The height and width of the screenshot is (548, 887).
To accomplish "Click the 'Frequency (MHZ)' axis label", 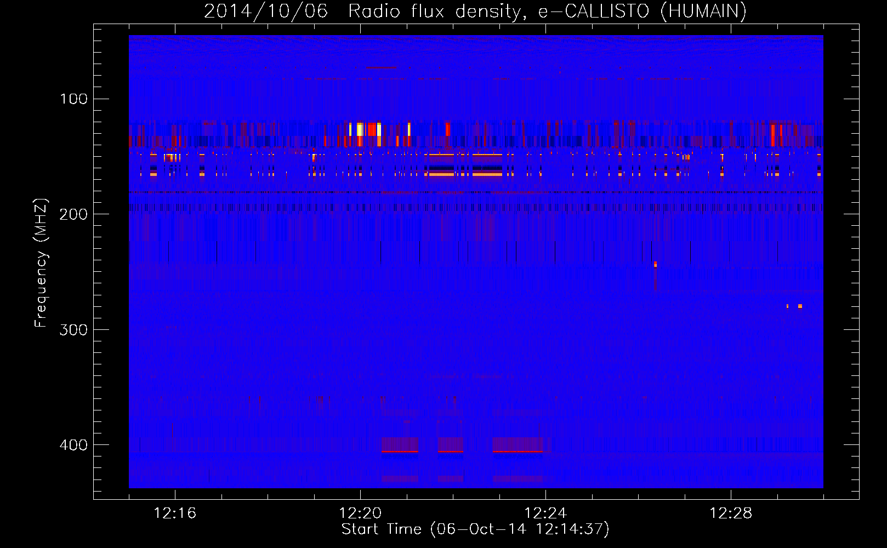I will [x=41, y=263].
